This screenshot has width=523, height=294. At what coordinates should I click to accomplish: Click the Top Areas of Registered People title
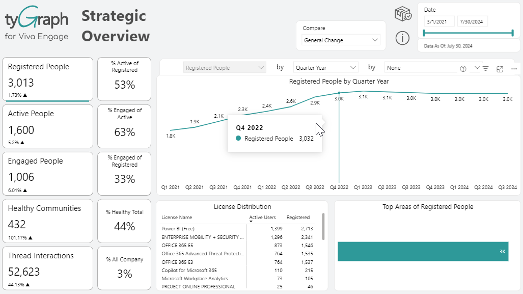(x=428, y=206)
